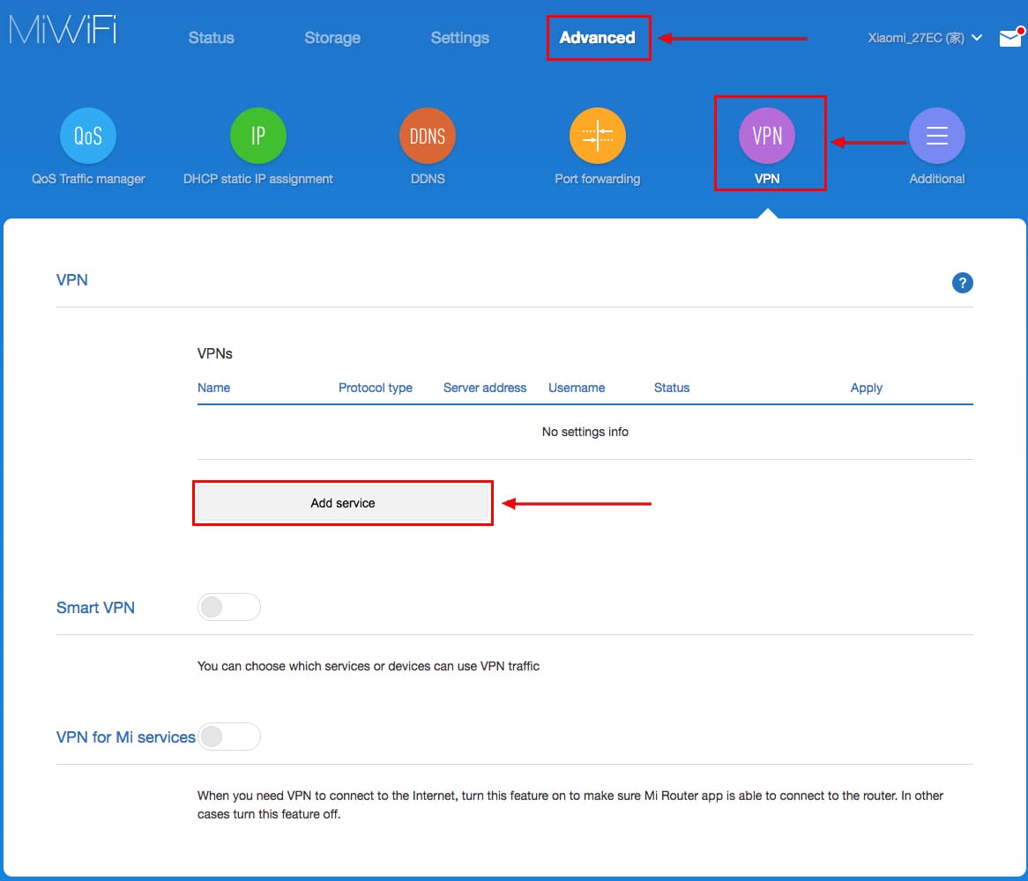The width and height of the screenshot is (1028, 881).
Task: Open the Protocol type column header
Action: pyautogui.click(x=376, y=388)
